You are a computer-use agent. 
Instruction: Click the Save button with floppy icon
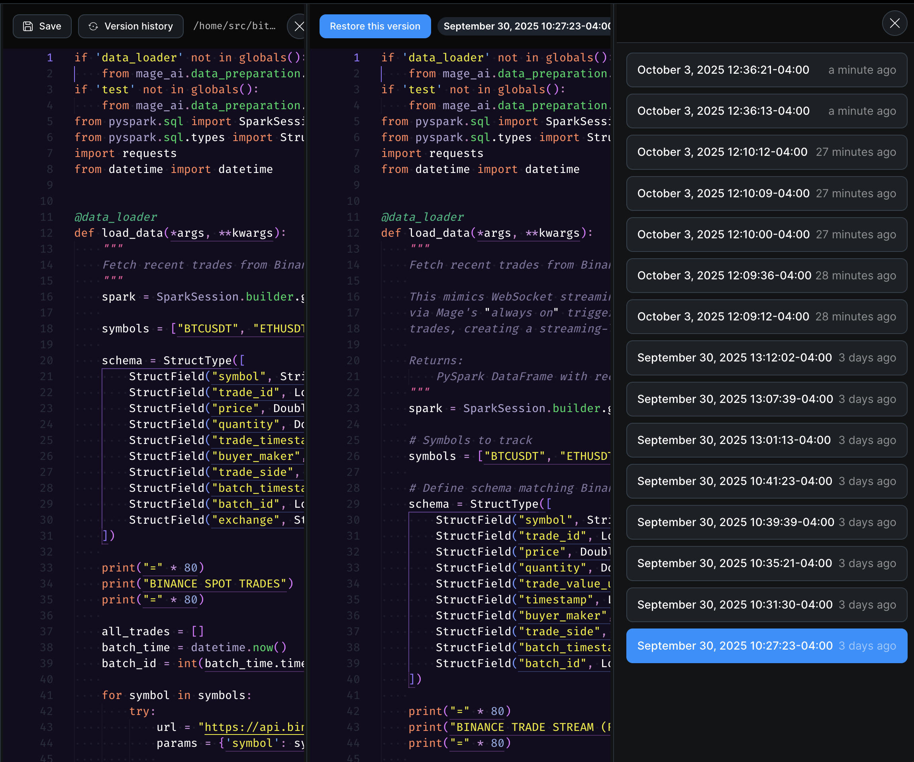pos(42,26)
